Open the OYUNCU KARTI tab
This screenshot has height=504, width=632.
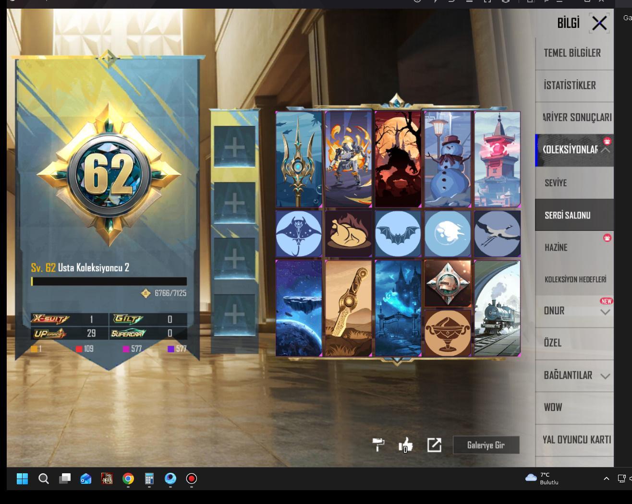574,440
